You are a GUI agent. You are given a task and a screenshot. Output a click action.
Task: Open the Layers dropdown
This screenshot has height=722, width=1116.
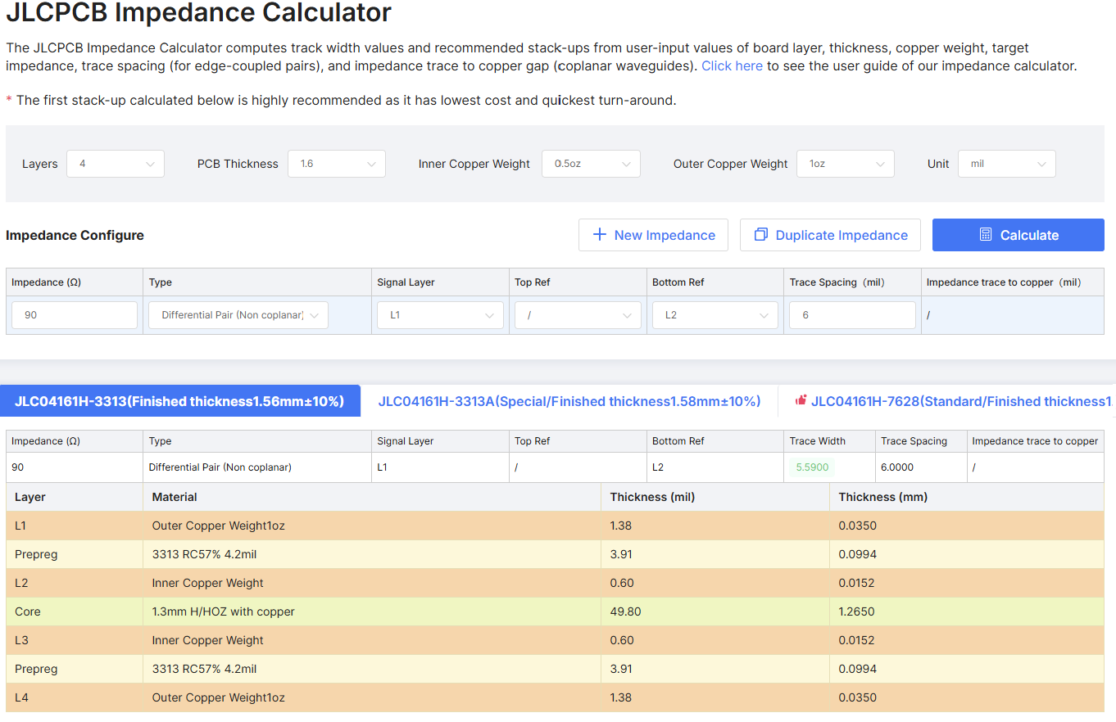tap(115, 164)
